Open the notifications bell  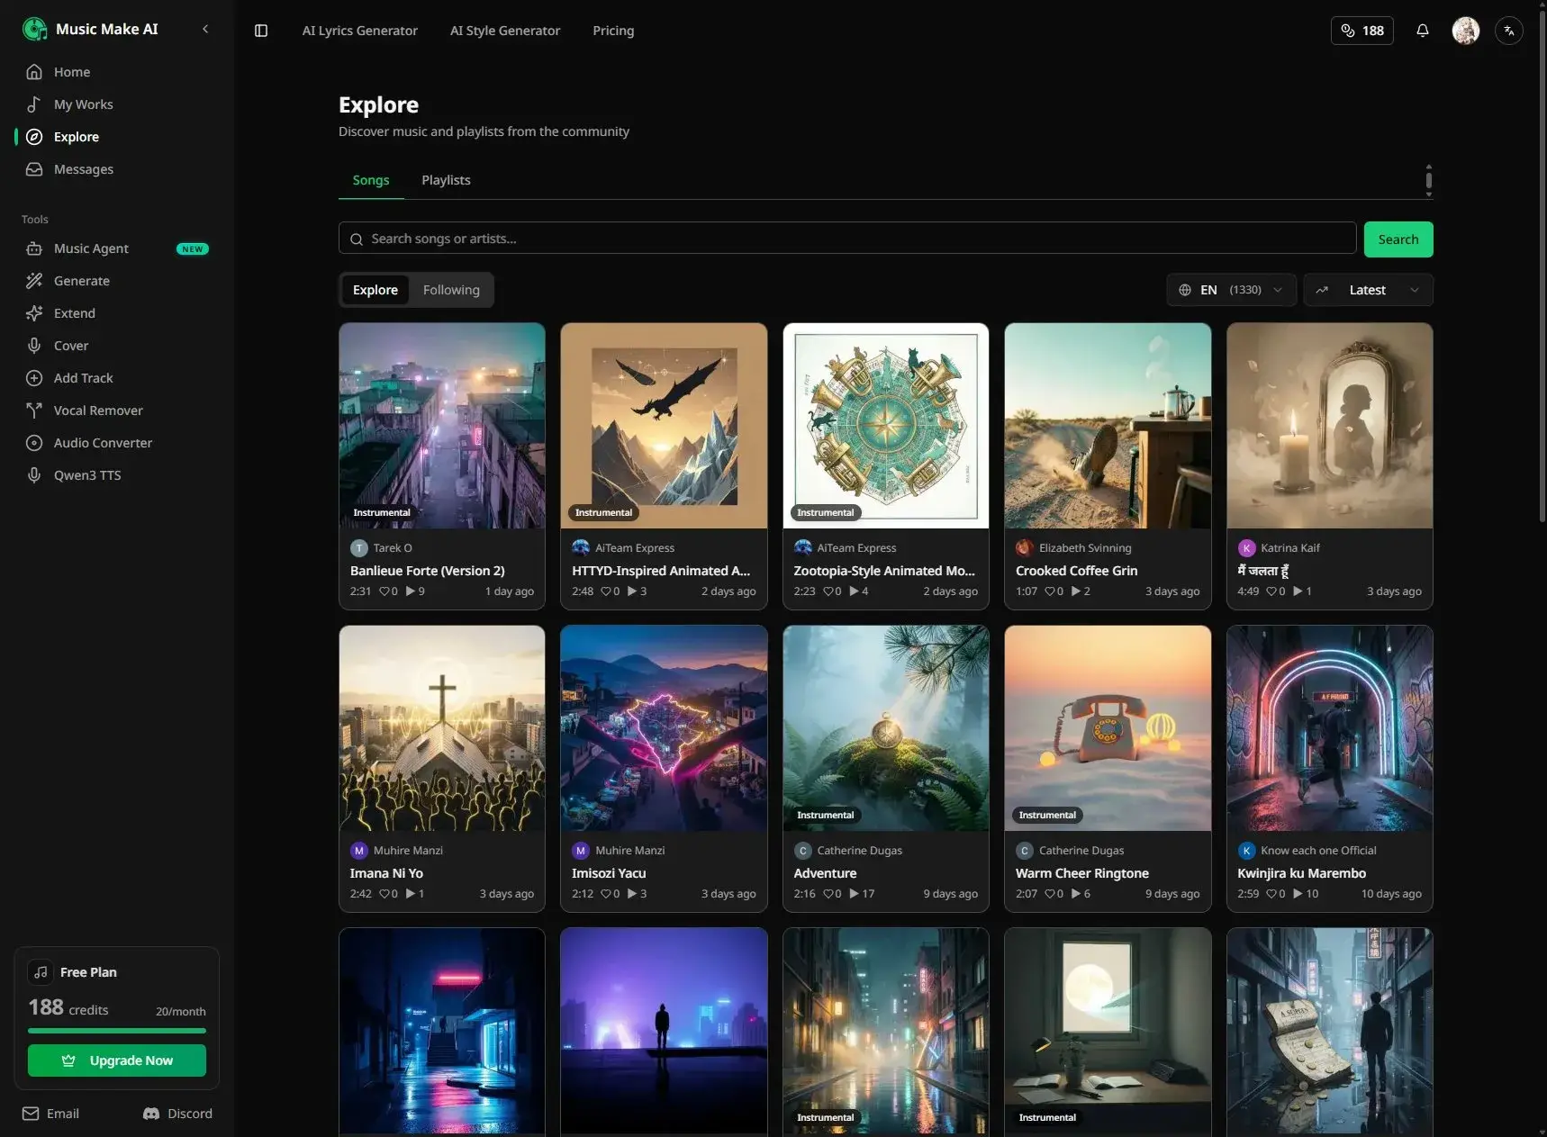click(1423, 31)
